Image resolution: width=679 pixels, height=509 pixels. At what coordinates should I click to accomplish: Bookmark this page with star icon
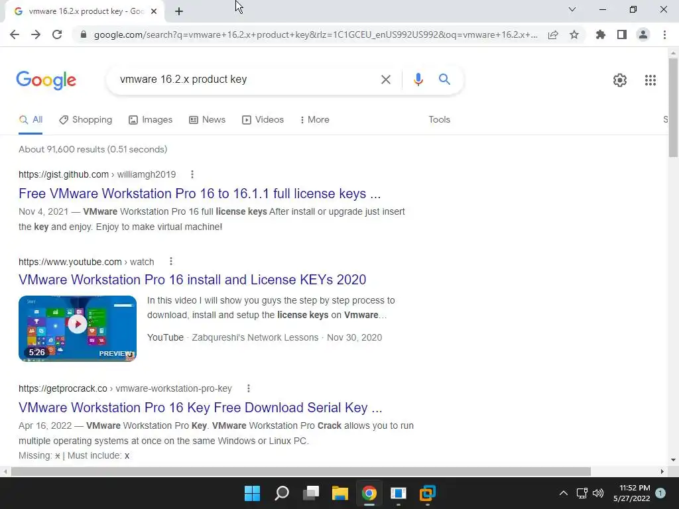pos(574,34)
